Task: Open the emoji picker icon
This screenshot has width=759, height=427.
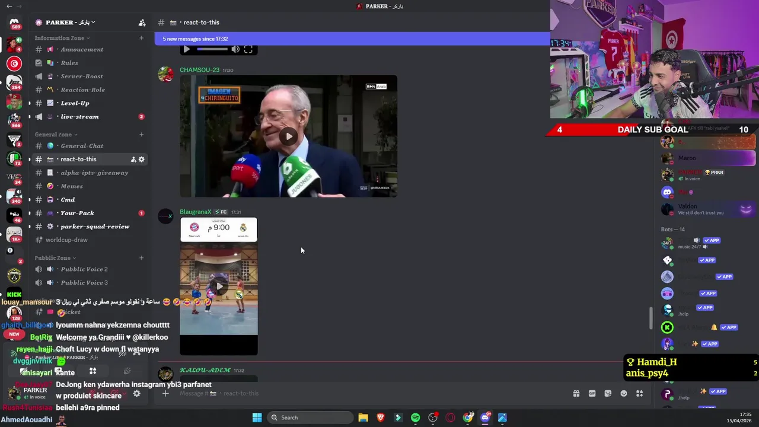Action: point(624,393)
